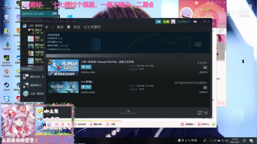Open friends list settings gear icon

(56, 8)
